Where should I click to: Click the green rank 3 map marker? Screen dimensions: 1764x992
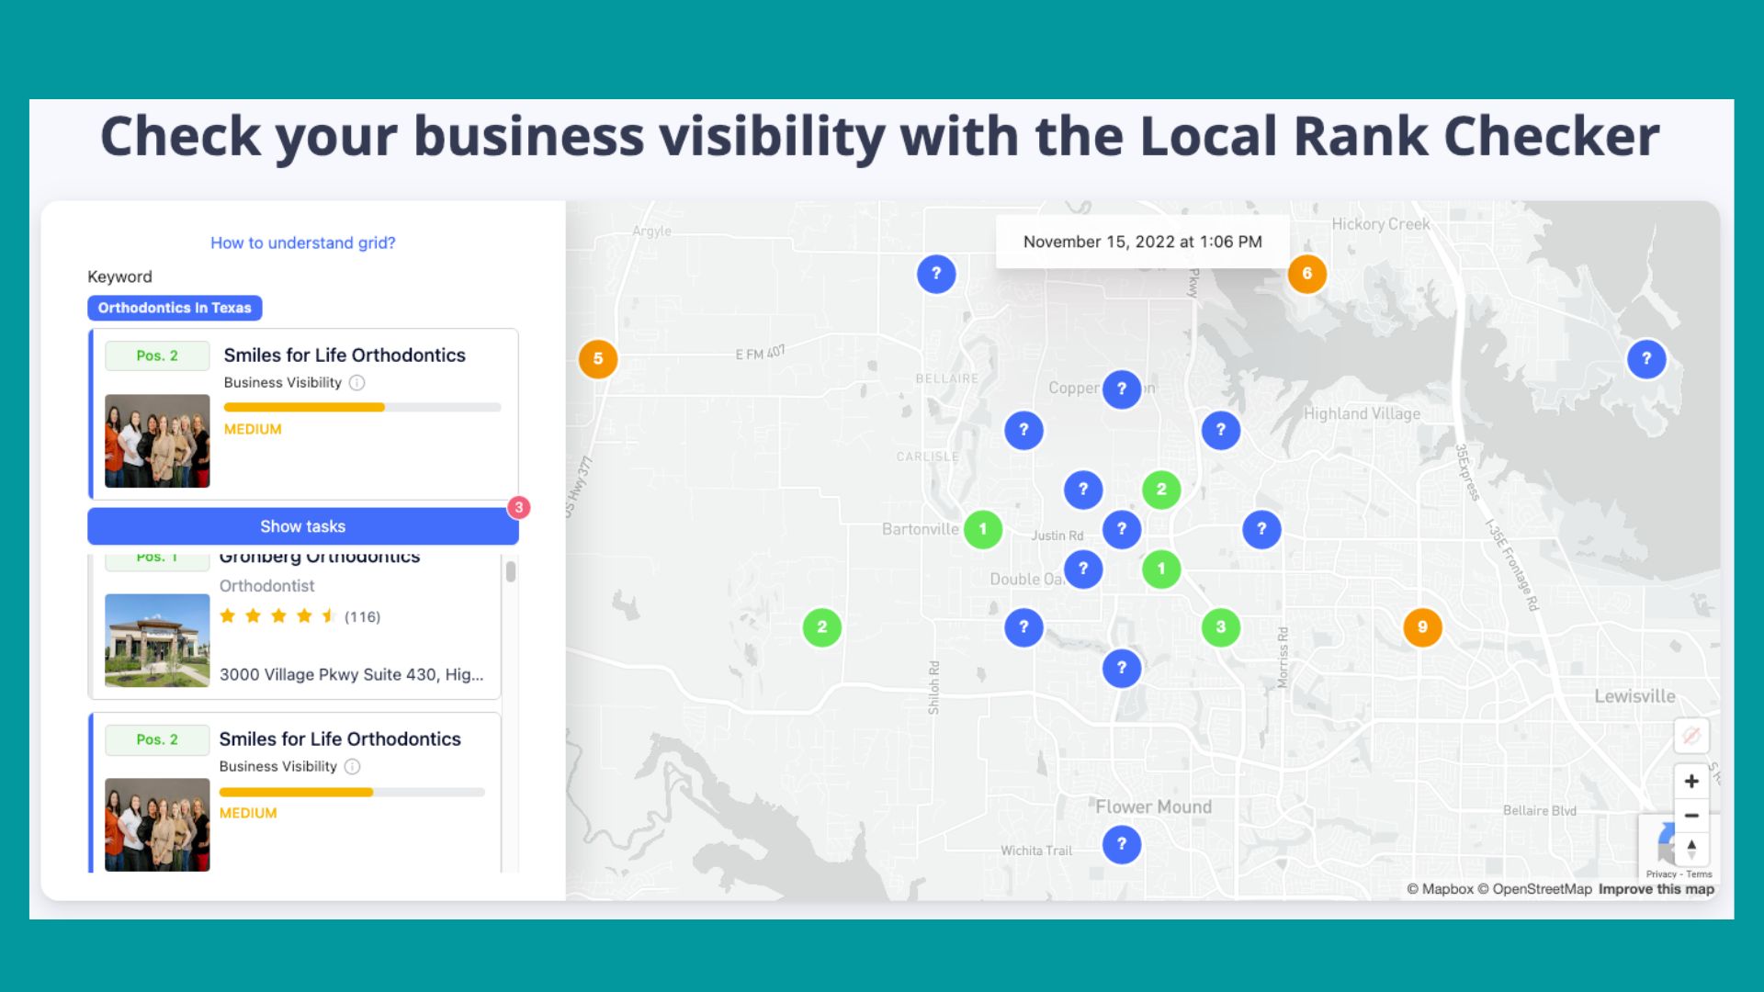pos(1220,627)
